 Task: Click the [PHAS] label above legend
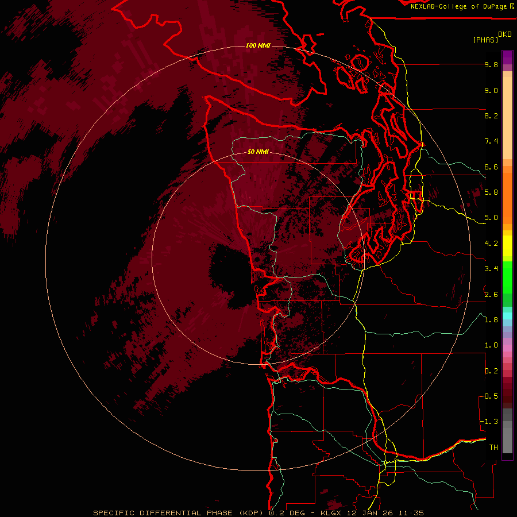click(485, 40)
